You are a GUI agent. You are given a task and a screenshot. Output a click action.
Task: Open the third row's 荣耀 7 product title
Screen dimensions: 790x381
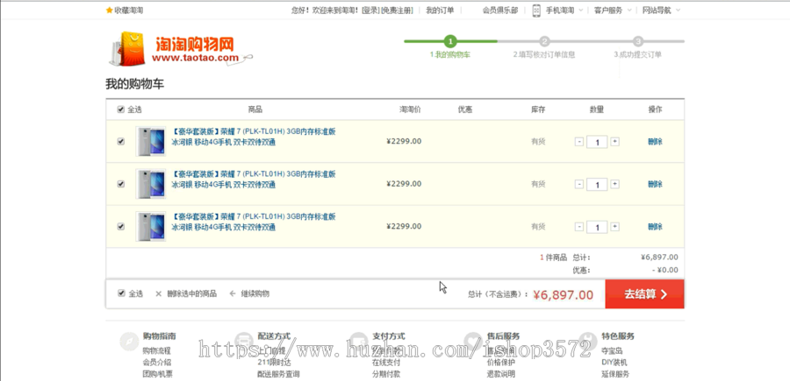pos(254,222)
